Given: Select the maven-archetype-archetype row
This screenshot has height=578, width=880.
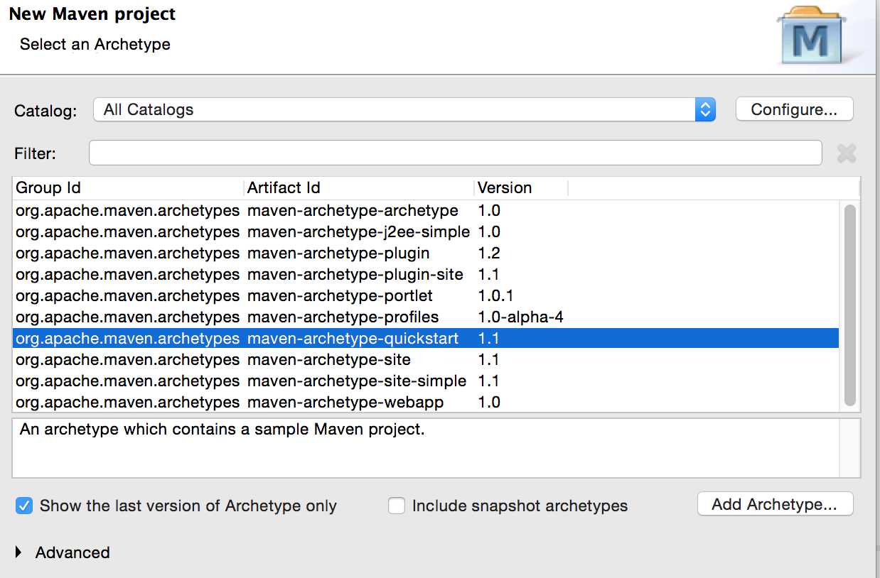Looking at the screenshot, I should tap(353, 211).
